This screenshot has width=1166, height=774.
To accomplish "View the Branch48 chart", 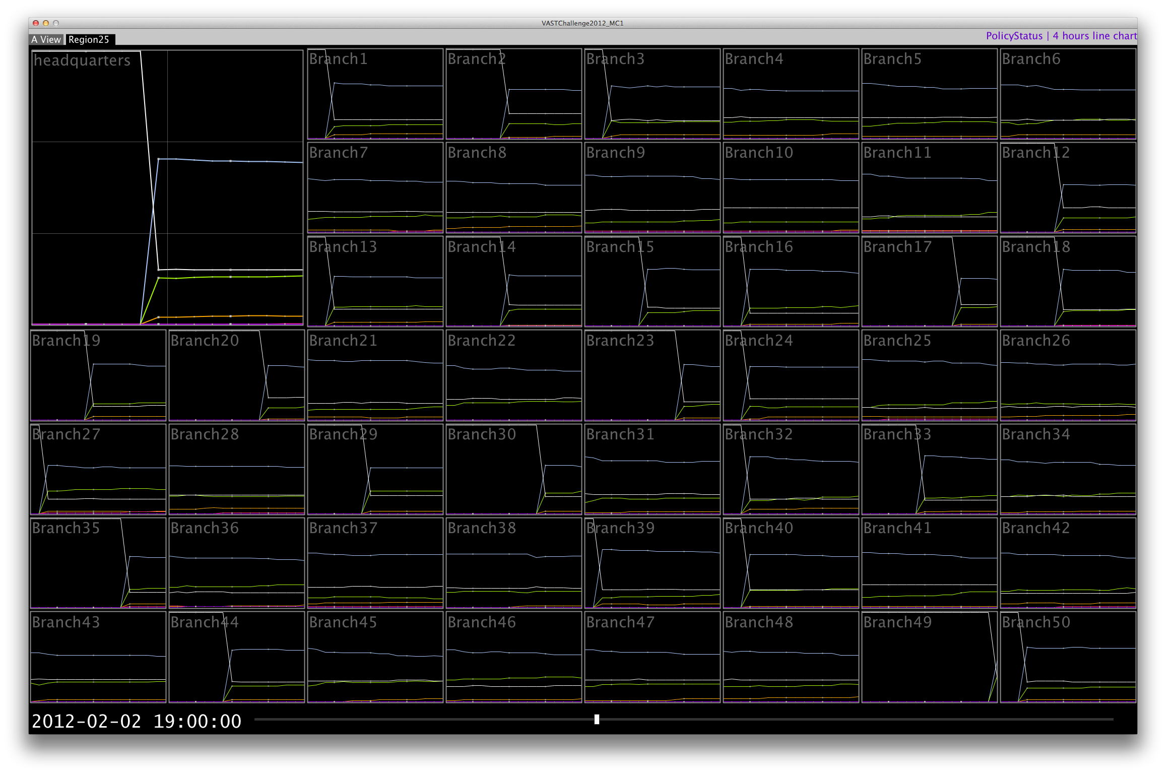I will click(x=791, y=657).
